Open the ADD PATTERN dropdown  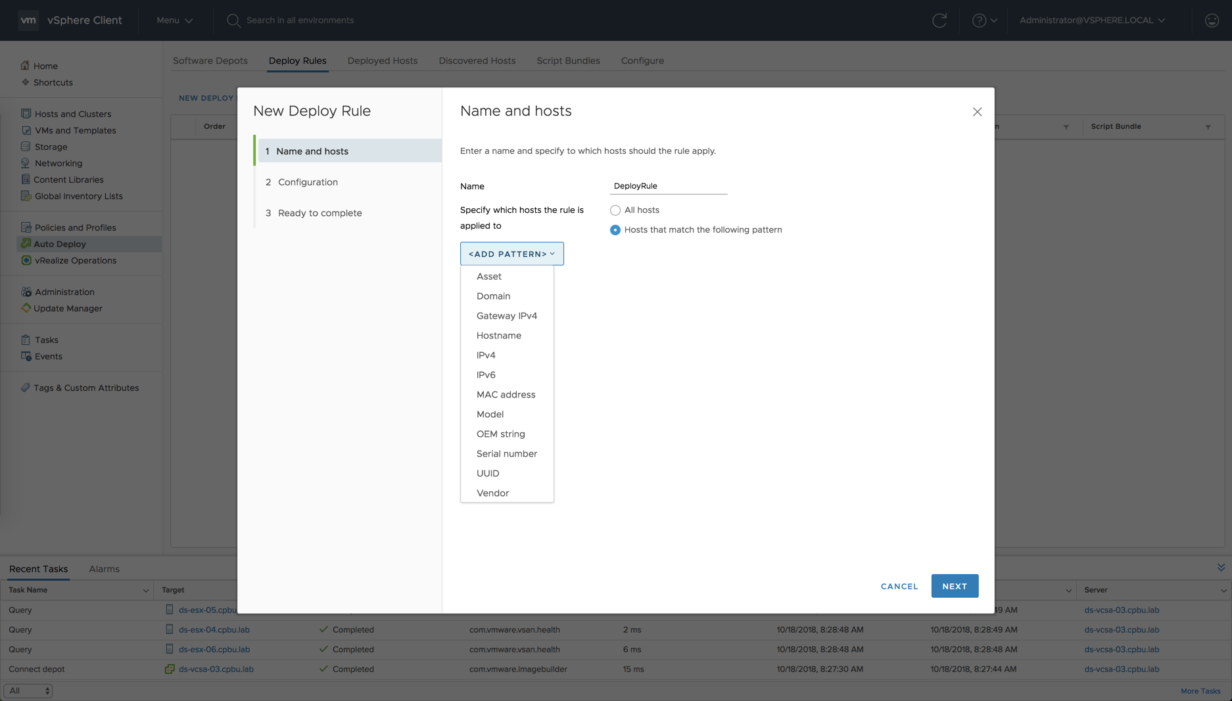pos(511,254)
